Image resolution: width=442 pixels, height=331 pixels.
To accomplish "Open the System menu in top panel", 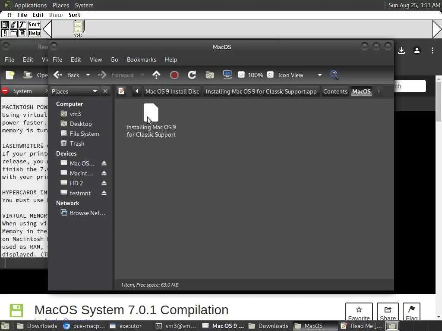I will [84, 5].
